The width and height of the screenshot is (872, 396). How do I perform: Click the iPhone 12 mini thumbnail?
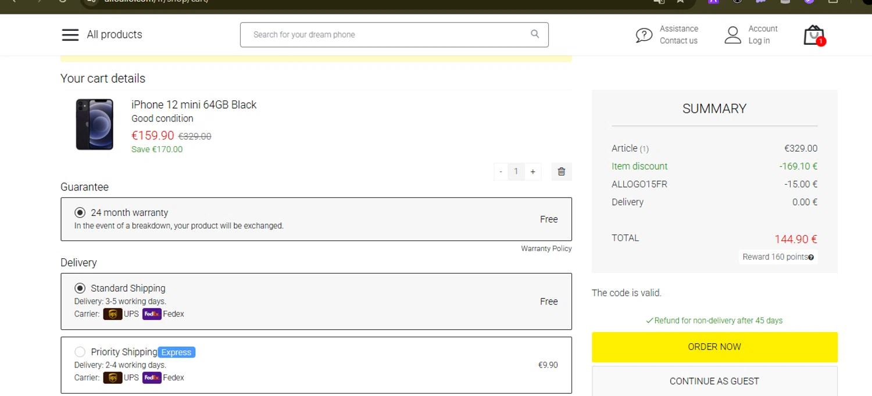click(94, 124)
